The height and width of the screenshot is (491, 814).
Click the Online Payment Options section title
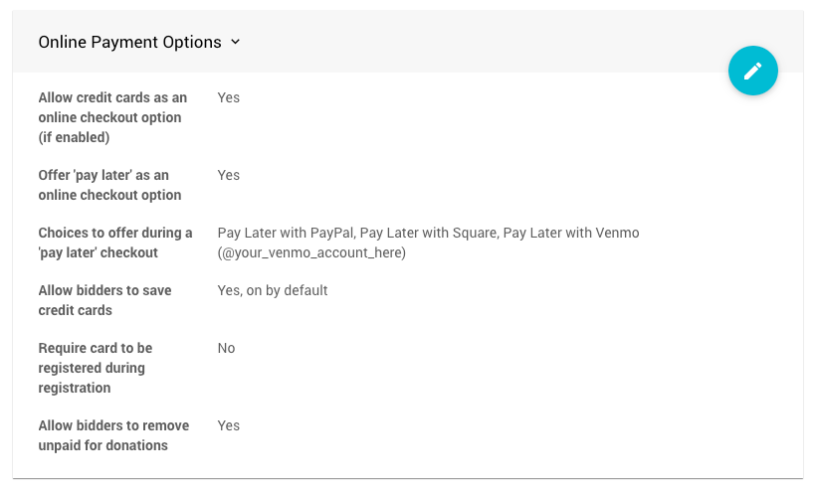click(129, 42)
